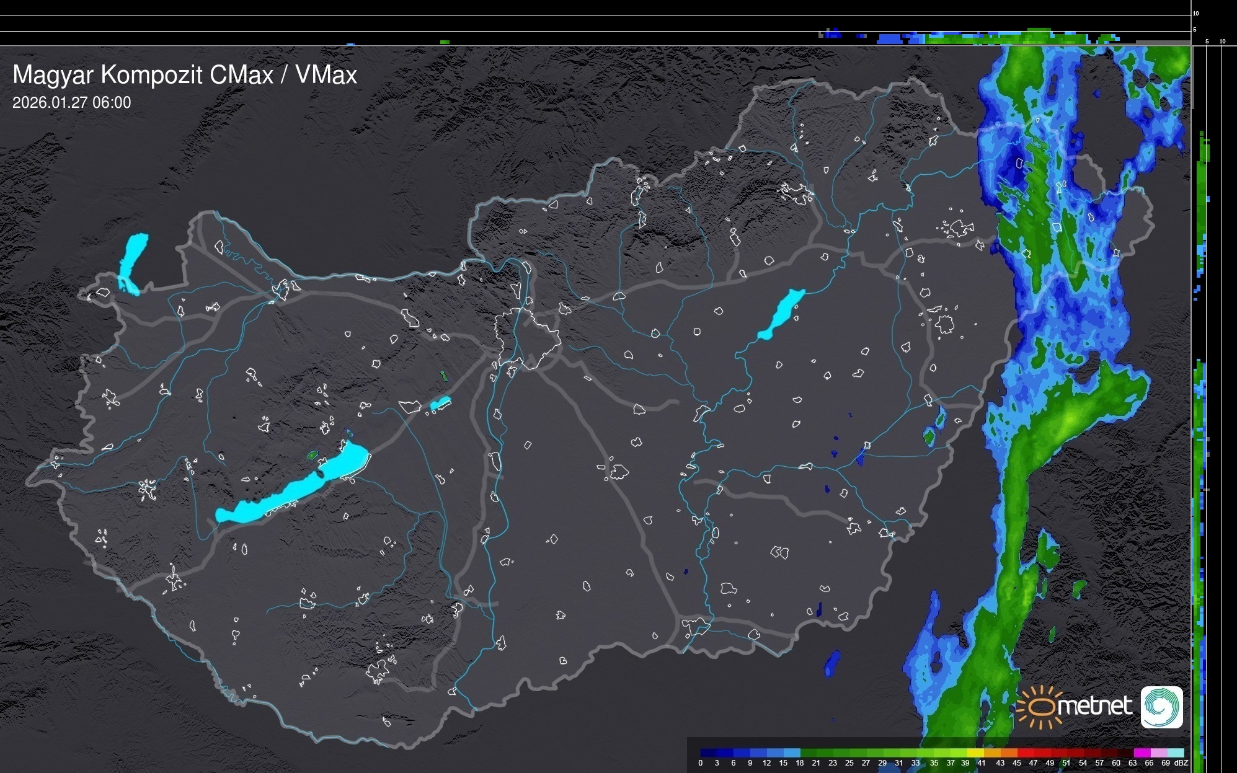Click the light blue 15-18 dBZ swatch
The width and height of the screenshot is (1237, 773).
[792, 753]
